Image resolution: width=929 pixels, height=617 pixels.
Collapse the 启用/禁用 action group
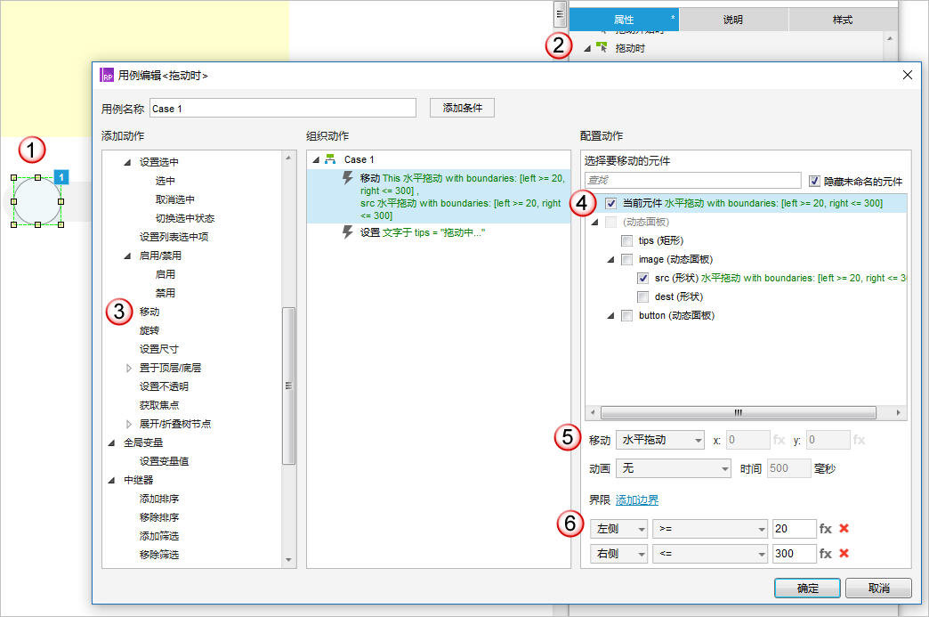point(127,256)
